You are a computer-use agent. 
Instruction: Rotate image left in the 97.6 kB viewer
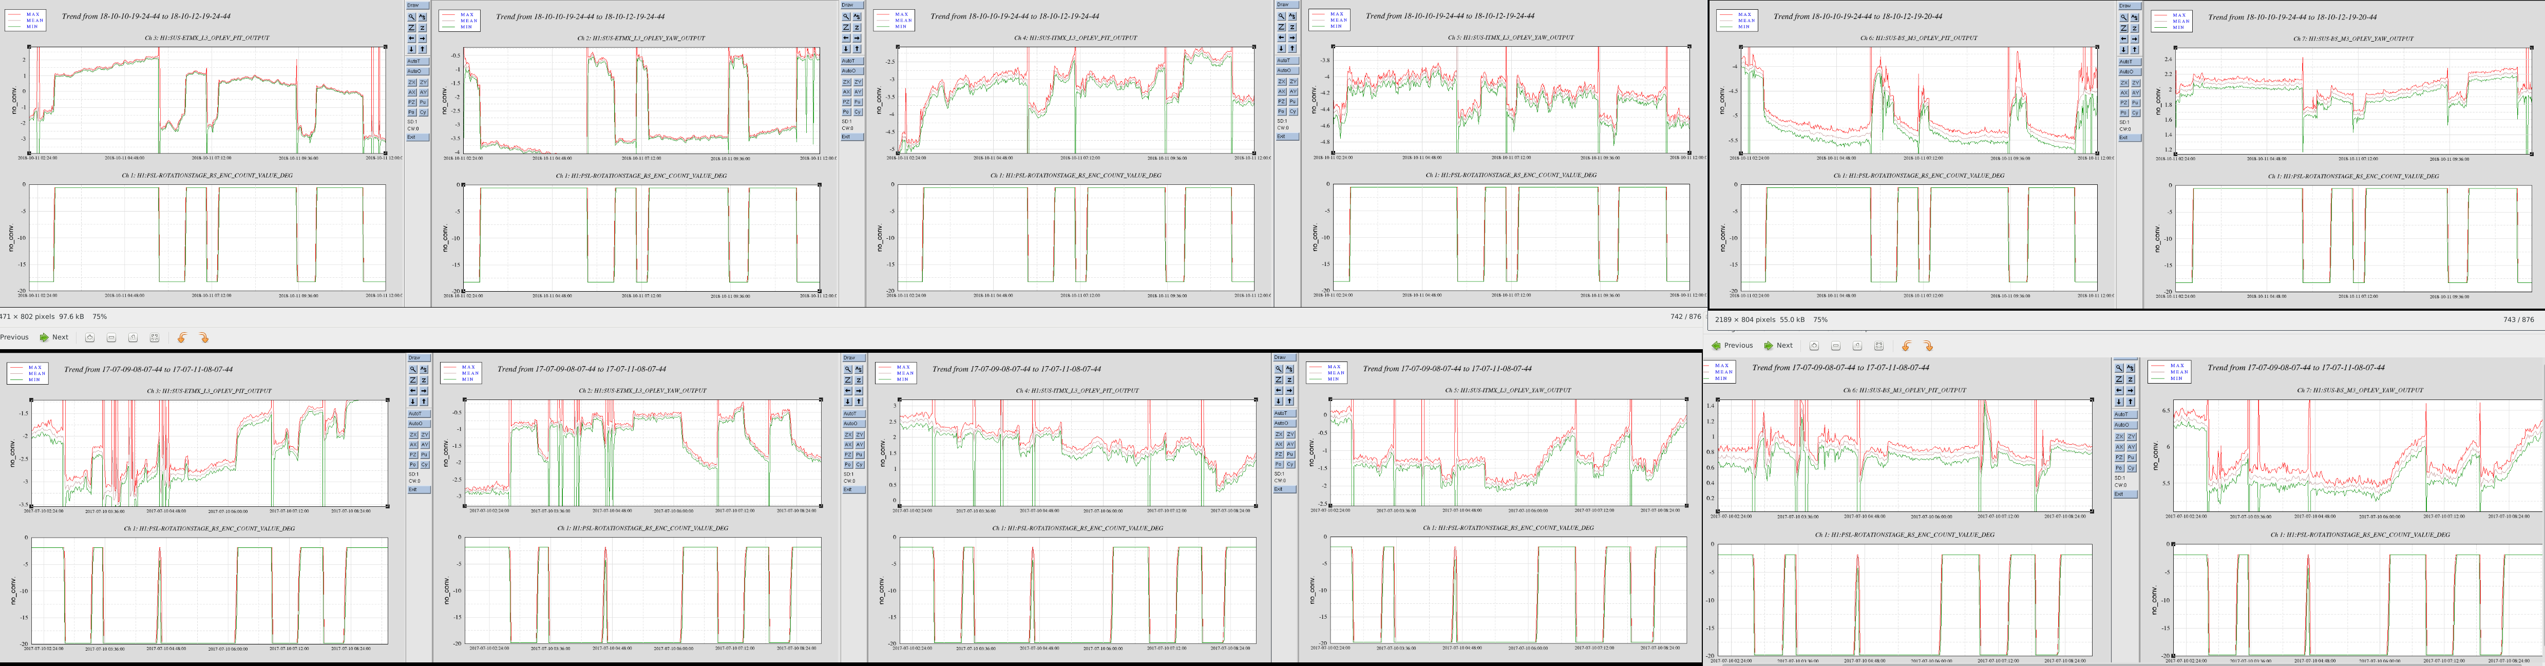pos(182,338)
